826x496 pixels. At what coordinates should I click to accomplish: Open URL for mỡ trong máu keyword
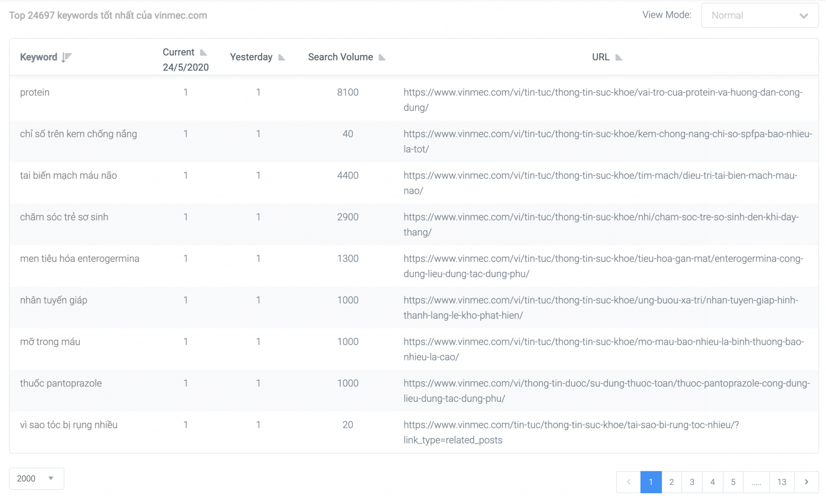point(603,342)
